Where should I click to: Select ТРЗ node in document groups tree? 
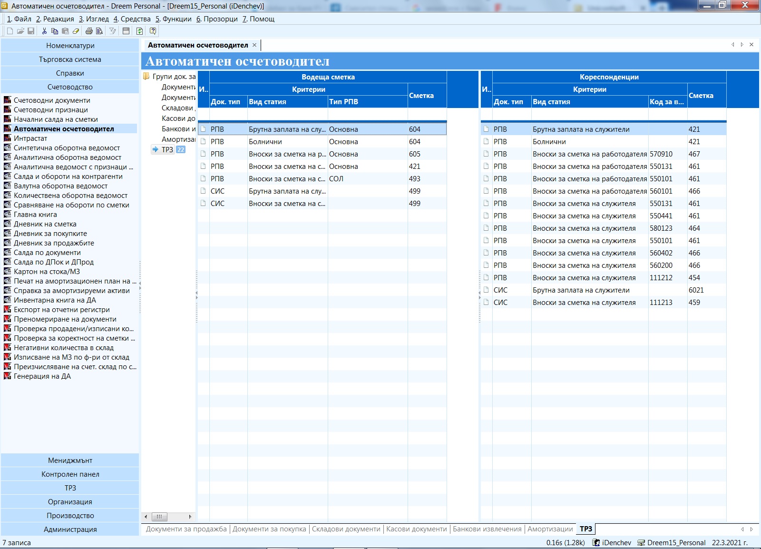pyautogui.click(x=167, y=150)
